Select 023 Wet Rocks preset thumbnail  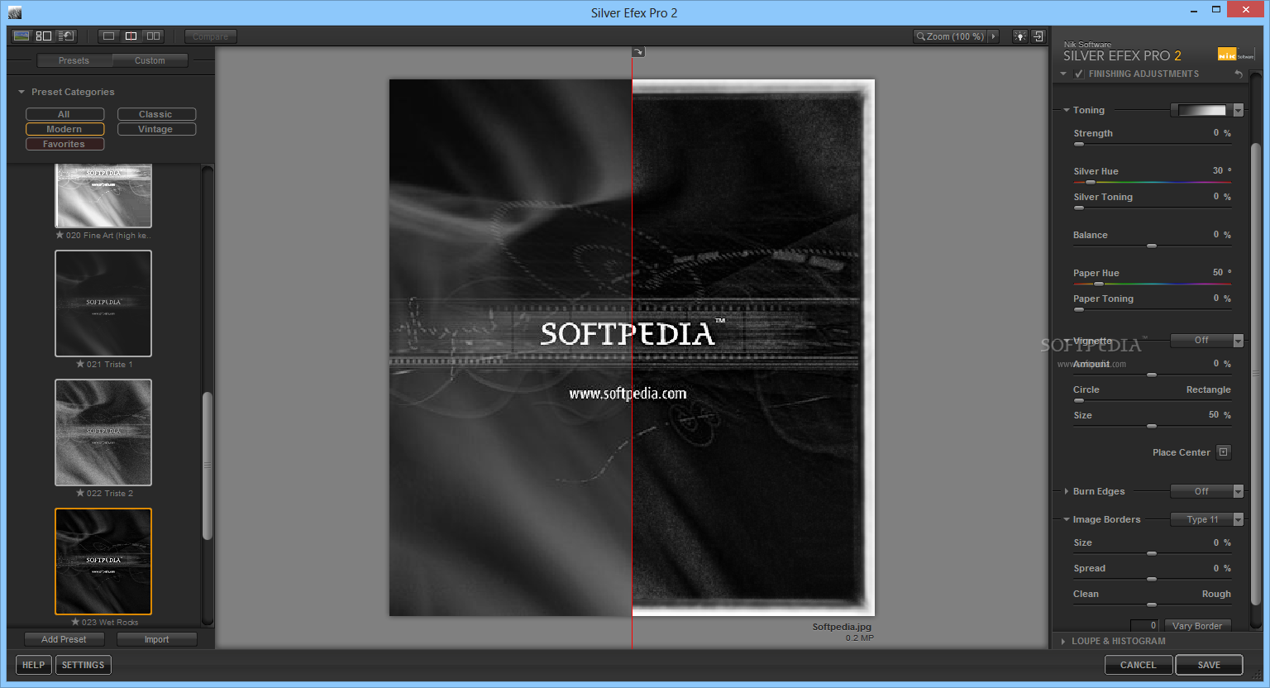[103, 561]
